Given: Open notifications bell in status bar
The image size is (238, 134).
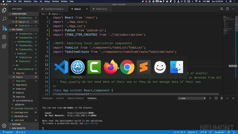Looking at the screenshot, I should coord(234,132).
